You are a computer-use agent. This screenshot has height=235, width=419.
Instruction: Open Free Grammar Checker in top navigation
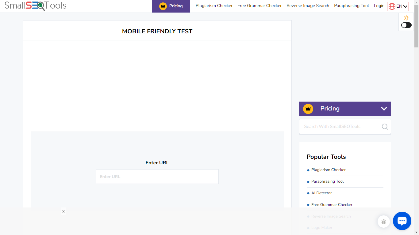pos(259,6)
